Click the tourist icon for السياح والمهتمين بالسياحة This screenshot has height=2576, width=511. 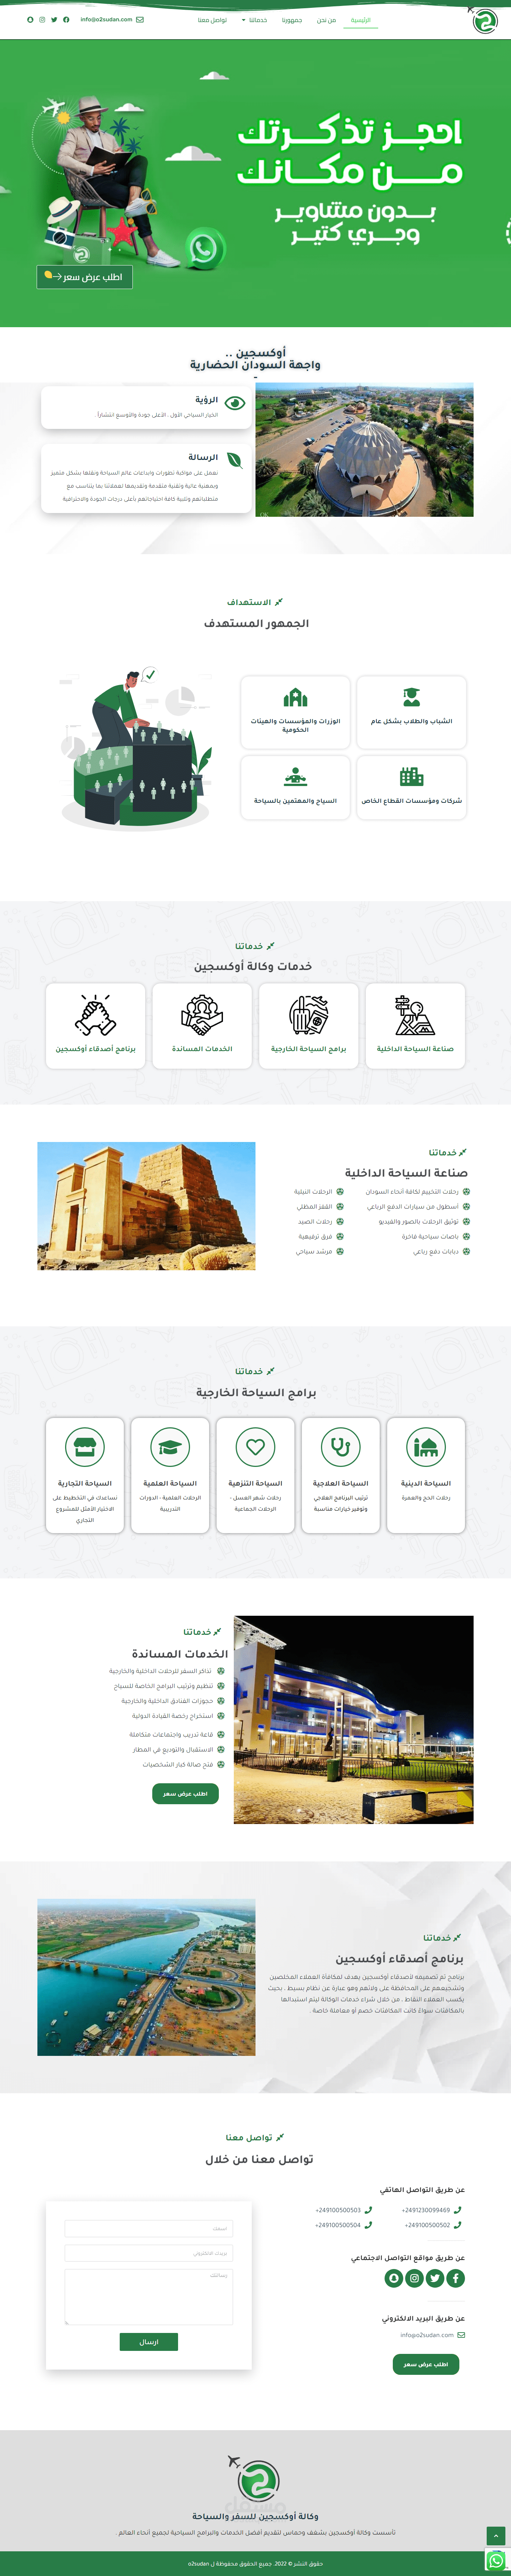(295, 777)
